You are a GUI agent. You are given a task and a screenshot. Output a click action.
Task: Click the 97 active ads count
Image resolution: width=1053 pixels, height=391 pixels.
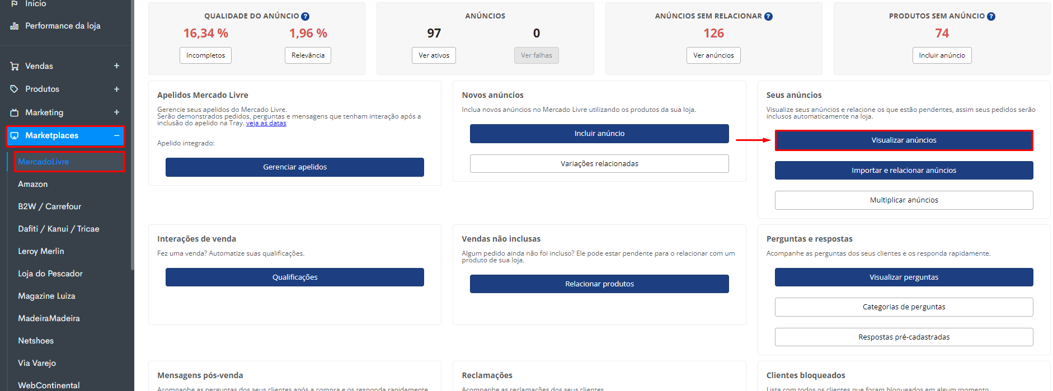(434, 34)
